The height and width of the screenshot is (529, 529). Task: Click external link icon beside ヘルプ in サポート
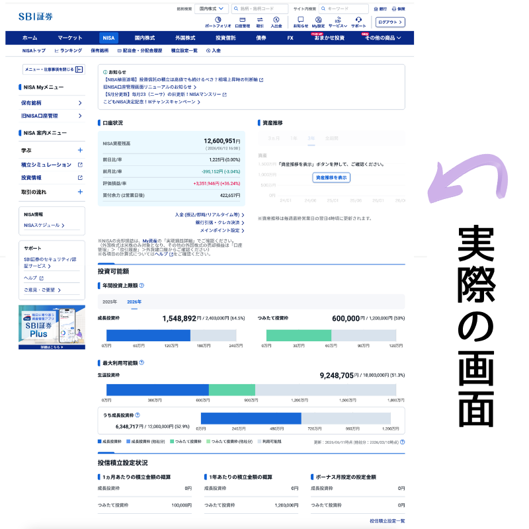click(x=42, y=278)
